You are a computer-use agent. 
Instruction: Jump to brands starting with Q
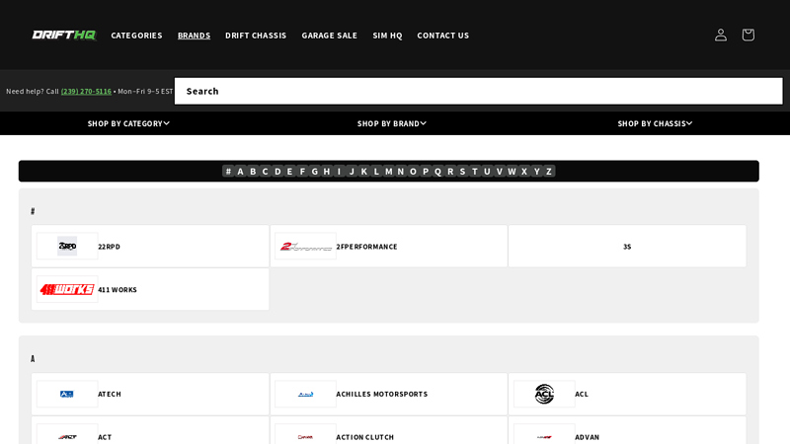pos(437,171)
